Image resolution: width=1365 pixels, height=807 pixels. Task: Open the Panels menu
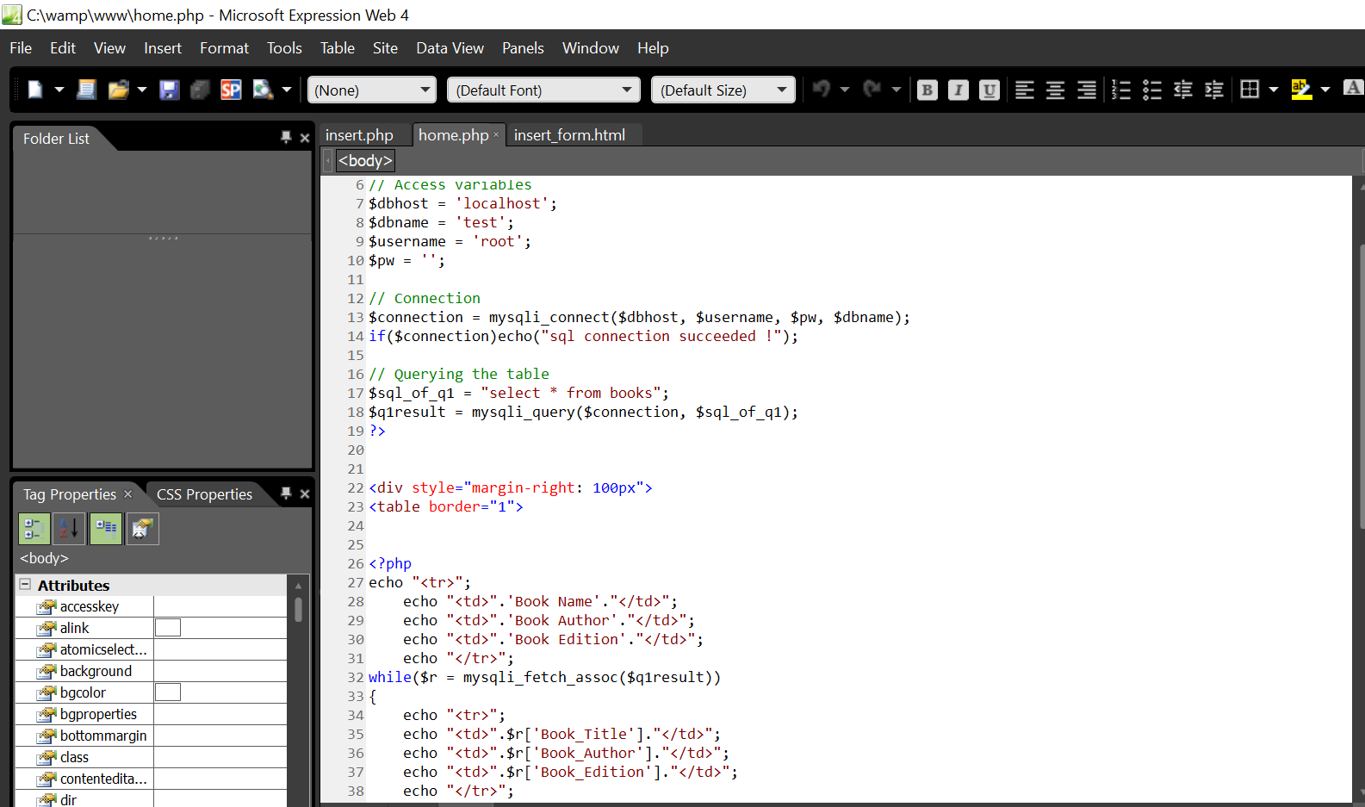click(x=523, y=48)
